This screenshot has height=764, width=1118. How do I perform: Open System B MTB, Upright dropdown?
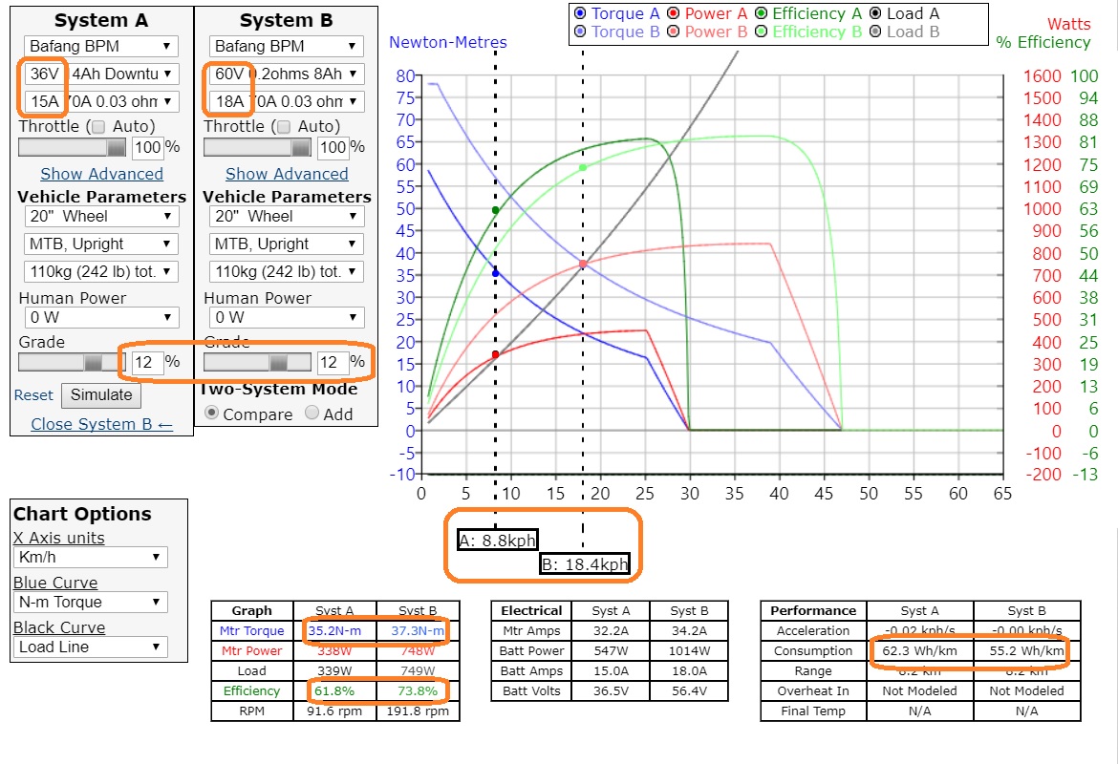(286, 244)
